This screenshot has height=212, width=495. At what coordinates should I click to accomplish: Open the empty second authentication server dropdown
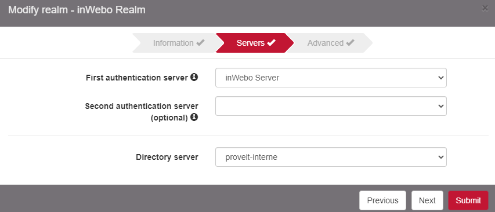pos(331,106)
